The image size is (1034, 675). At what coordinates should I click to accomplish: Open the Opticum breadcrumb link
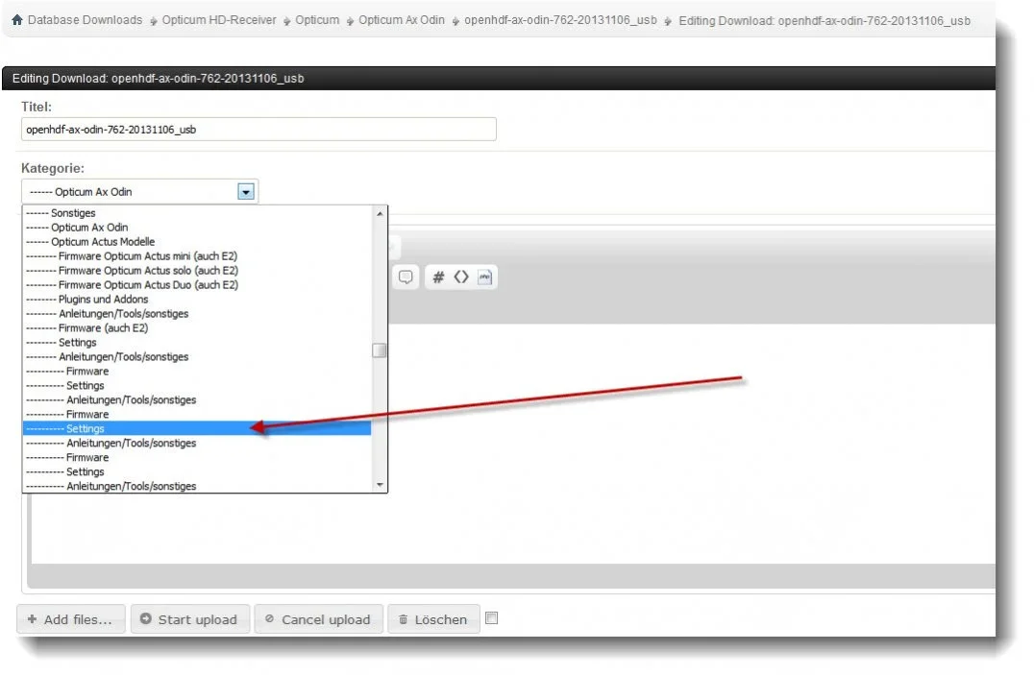pos(317,20)
